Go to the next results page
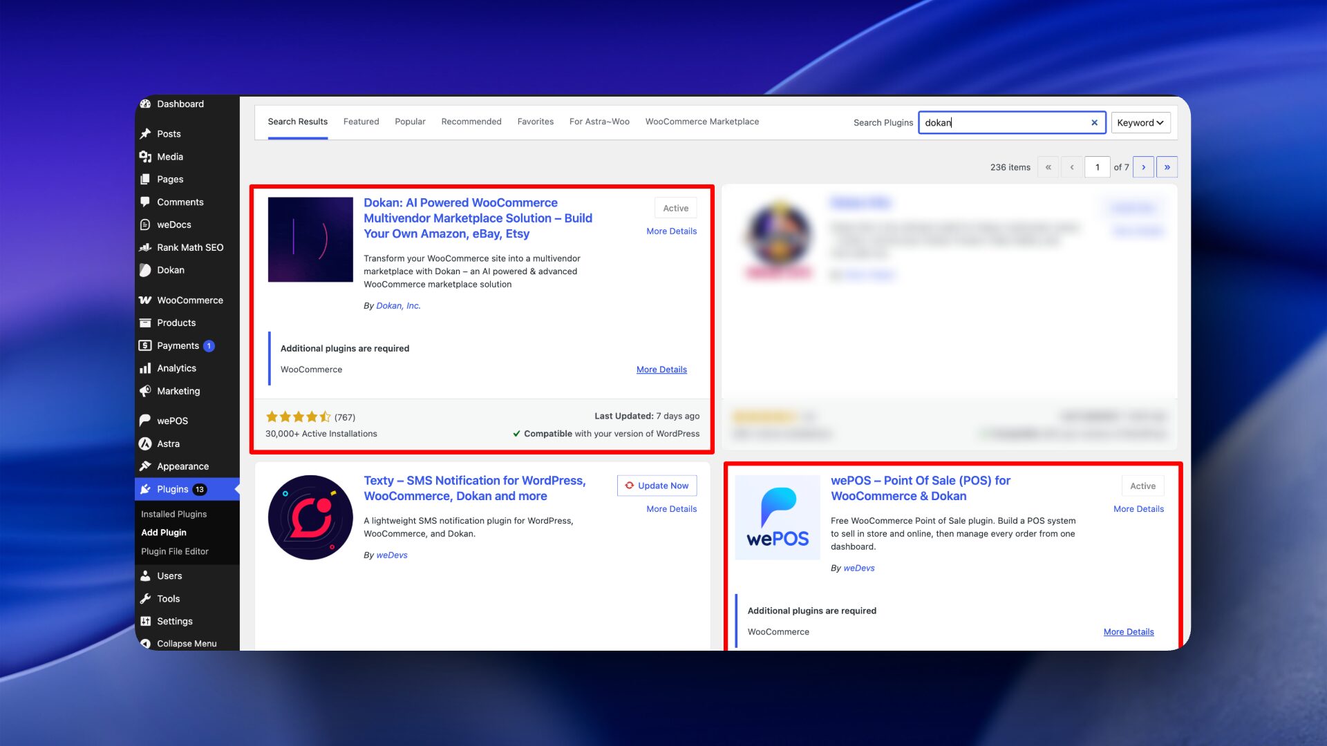This screenshot has height=746, width=1327. (1144, 167)
